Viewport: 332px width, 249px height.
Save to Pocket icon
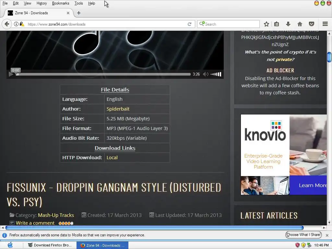[x=311, y=24]
